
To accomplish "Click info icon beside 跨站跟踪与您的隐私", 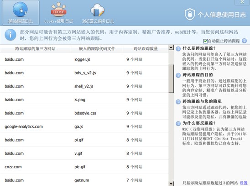I will click(178, 102).
